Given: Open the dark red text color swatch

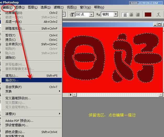Looking at the screenshot, I should tap(148, 15).
